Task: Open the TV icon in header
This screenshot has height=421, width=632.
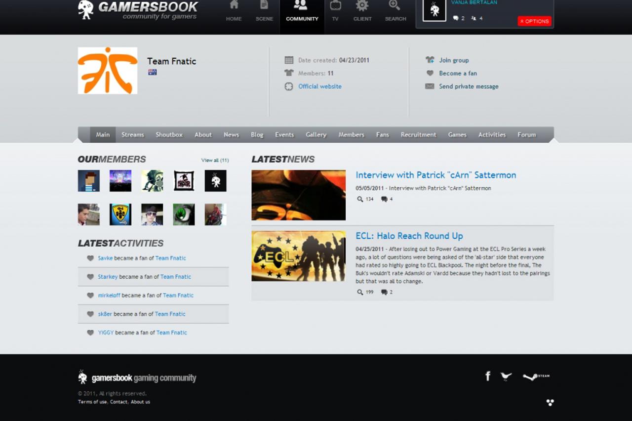Action: 335,6
